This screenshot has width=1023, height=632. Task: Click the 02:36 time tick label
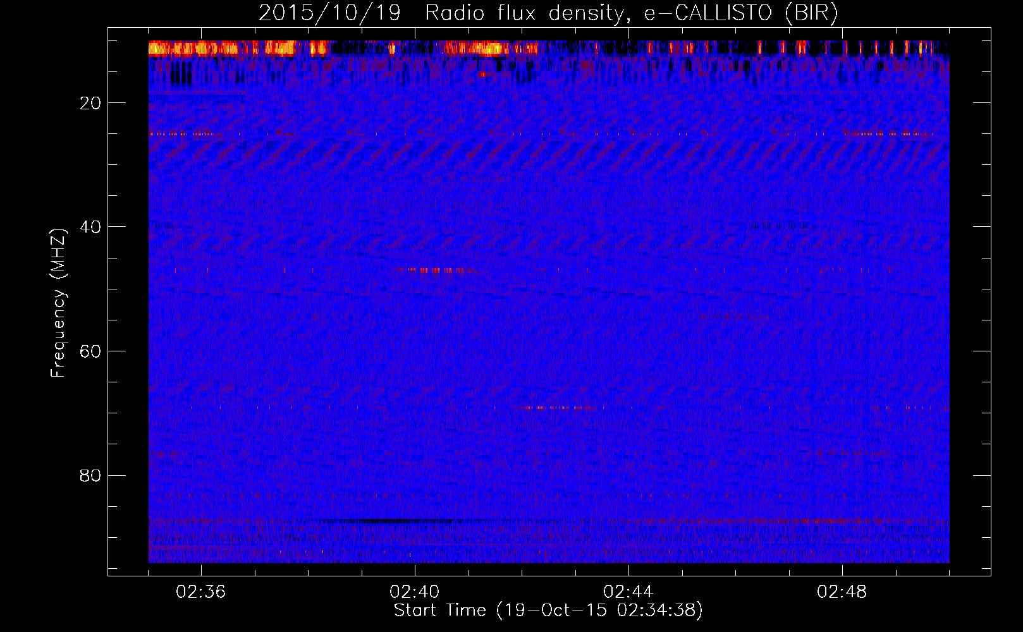(201, 592)
